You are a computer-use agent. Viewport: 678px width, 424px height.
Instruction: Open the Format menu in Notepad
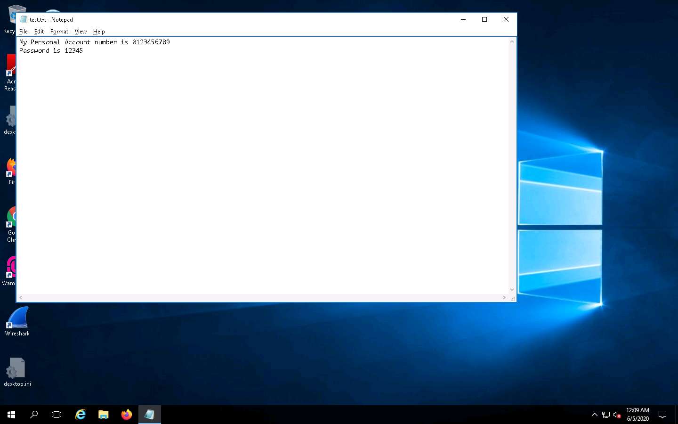59,32
